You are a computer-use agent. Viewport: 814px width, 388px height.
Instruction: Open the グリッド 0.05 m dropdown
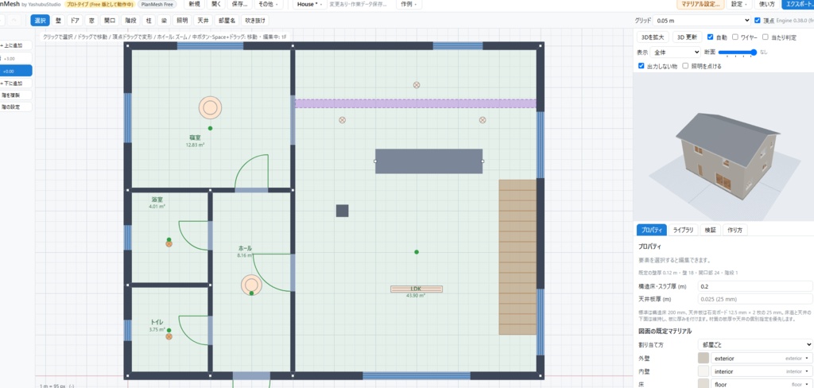tap(702, 21)
